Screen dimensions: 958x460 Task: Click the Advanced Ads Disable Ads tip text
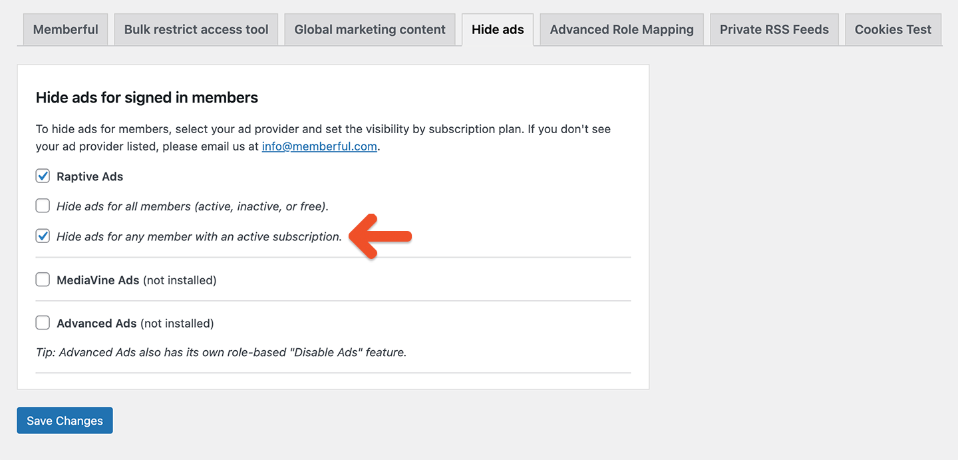[x=220, y=352]
